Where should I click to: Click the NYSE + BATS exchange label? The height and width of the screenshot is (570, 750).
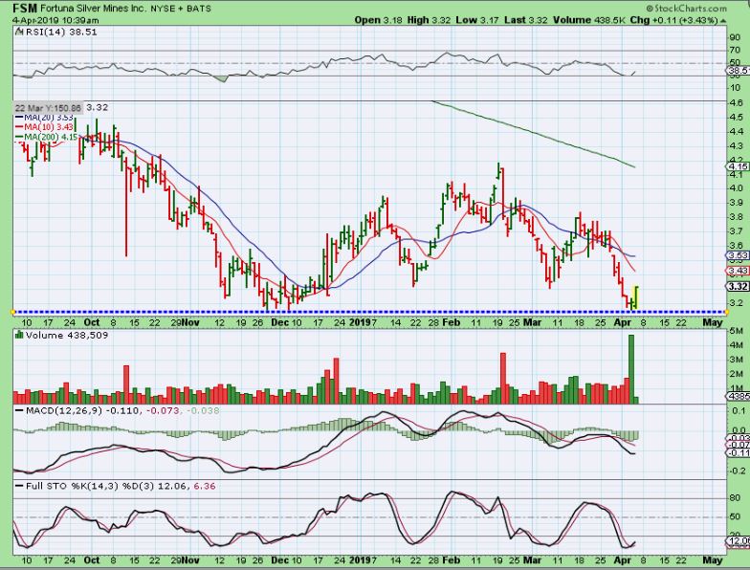click(182, 9)
